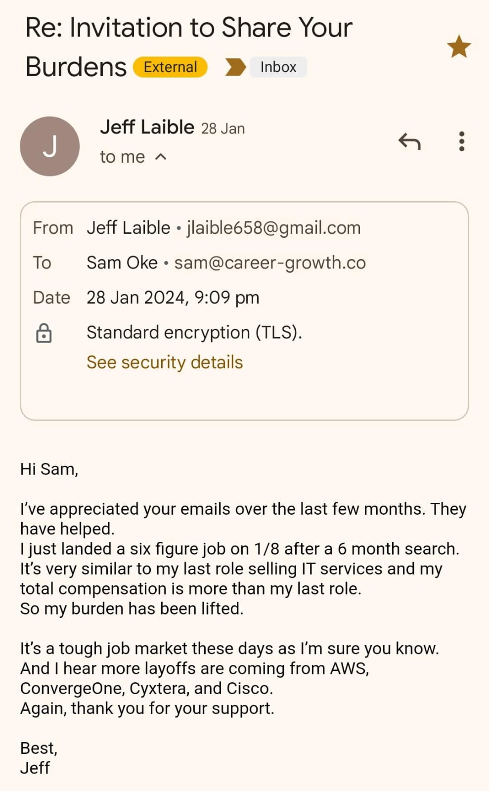Tap the reply arrow icon
The height and width of the screenshot is (791, 489).
[409, 142]
